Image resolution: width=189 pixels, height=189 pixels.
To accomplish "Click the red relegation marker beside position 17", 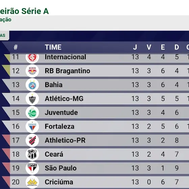I will click(6, 140).
